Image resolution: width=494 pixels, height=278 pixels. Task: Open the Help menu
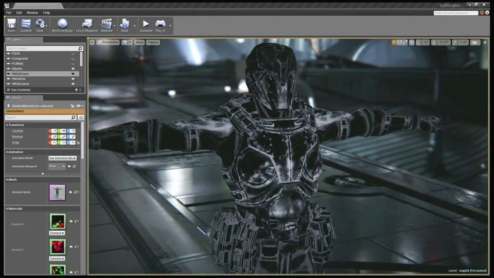(x=46, y=13)
